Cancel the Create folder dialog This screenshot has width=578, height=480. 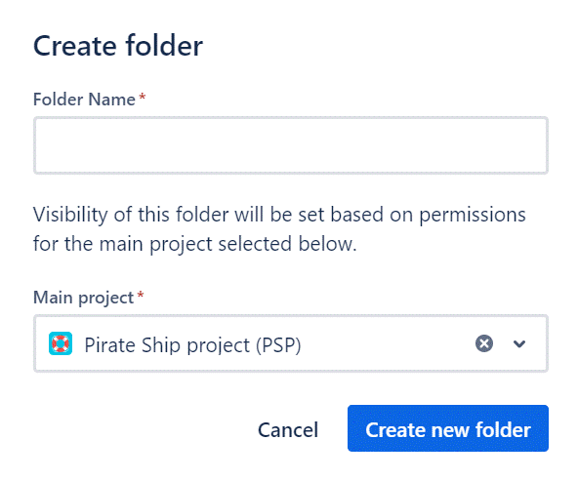pyautogui.click(x=288, y=429)
